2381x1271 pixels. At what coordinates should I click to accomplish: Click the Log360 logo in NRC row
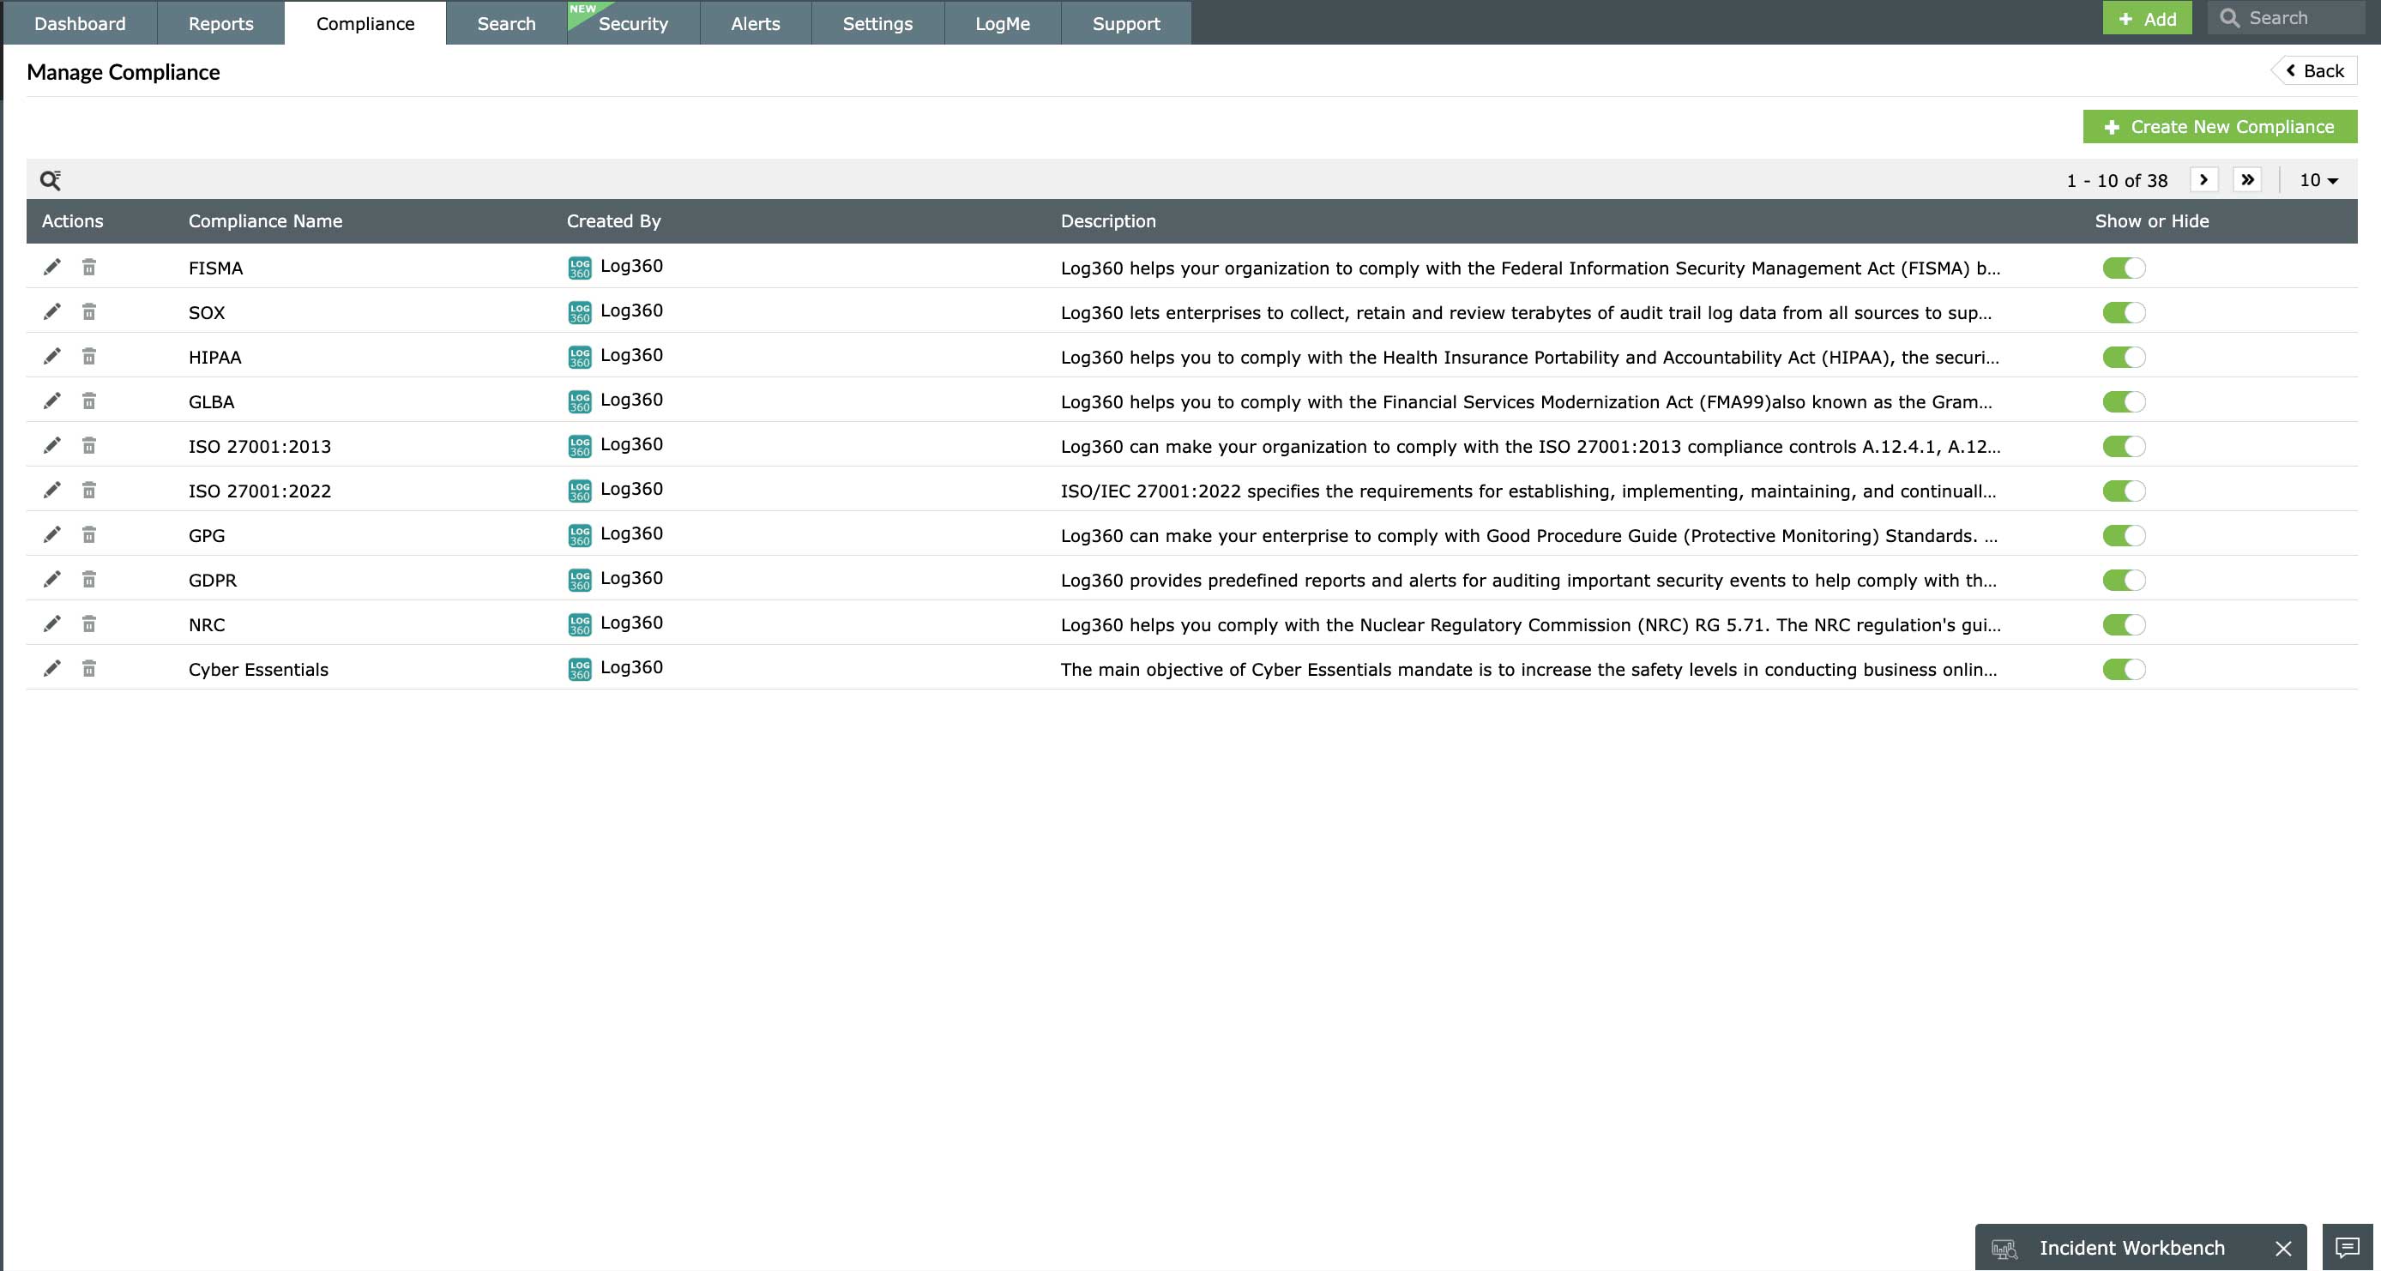(580, 624)
